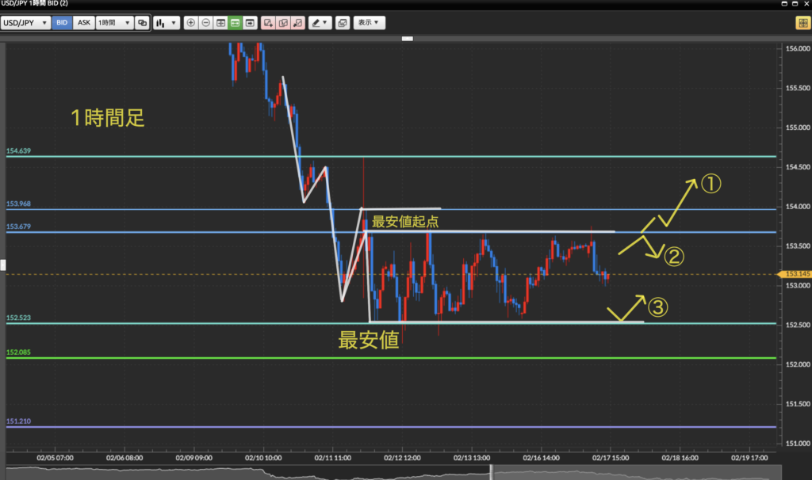Click the third pink chart tool icon
The height and width of the screenshot is (480, 812).
click(297, 23)
